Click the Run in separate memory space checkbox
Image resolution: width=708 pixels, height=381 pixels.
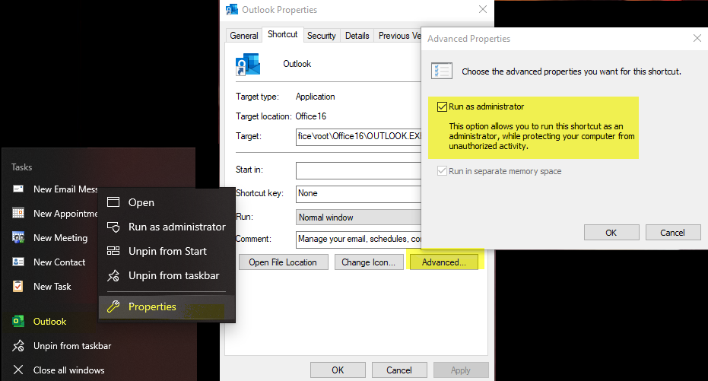click(442, 171)
